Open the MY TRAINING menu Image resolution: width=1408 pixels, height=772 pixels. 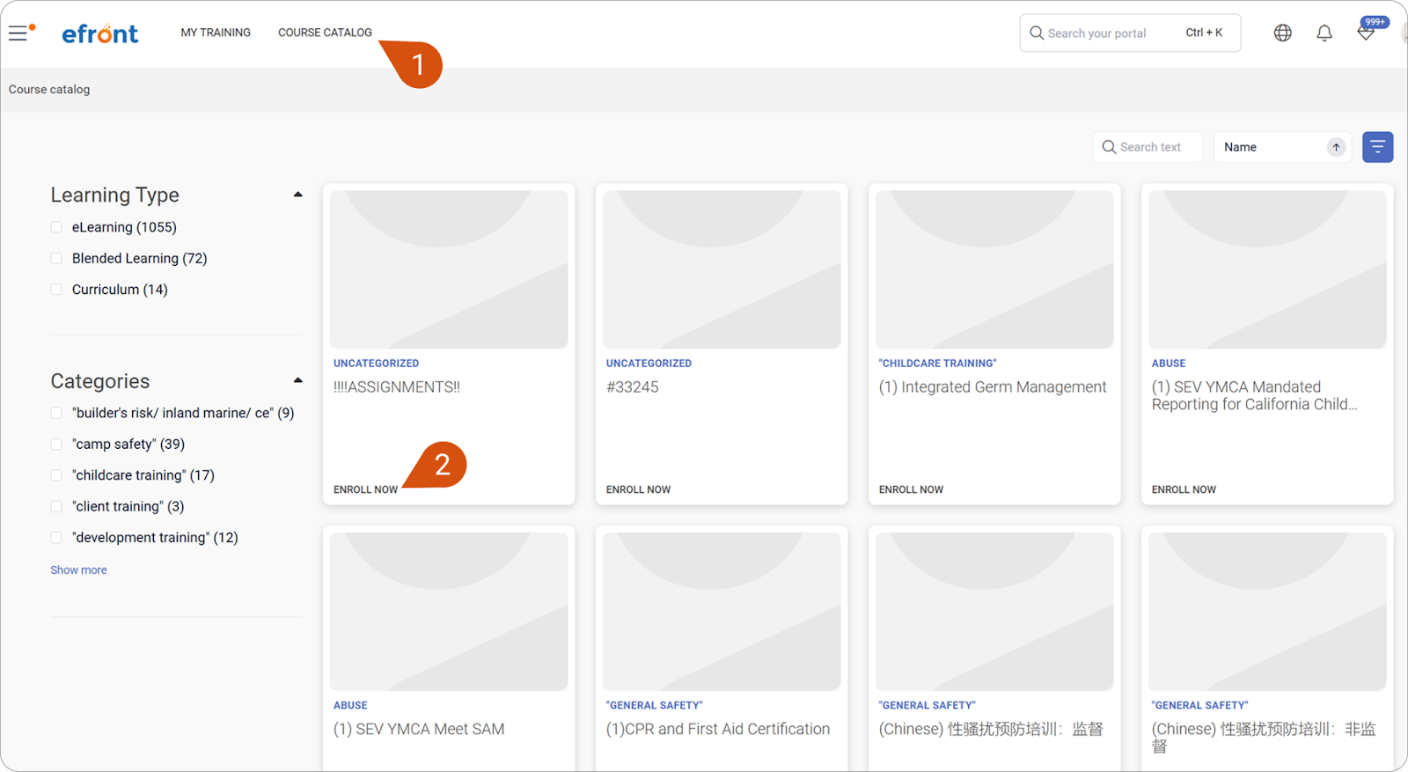pos(216,33)
